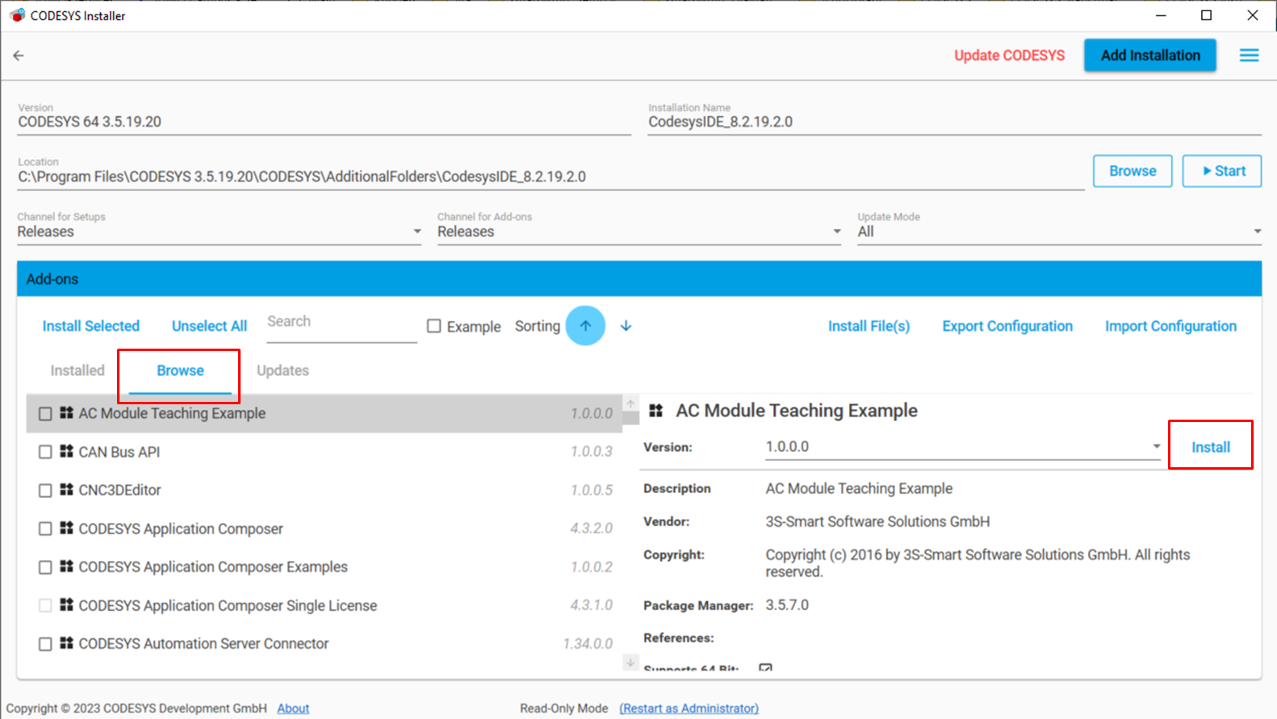Image resolution: width=1277 pixels, height=719 pixels.
Task: Click the add-ons Search input field
Action: [341, 322]
